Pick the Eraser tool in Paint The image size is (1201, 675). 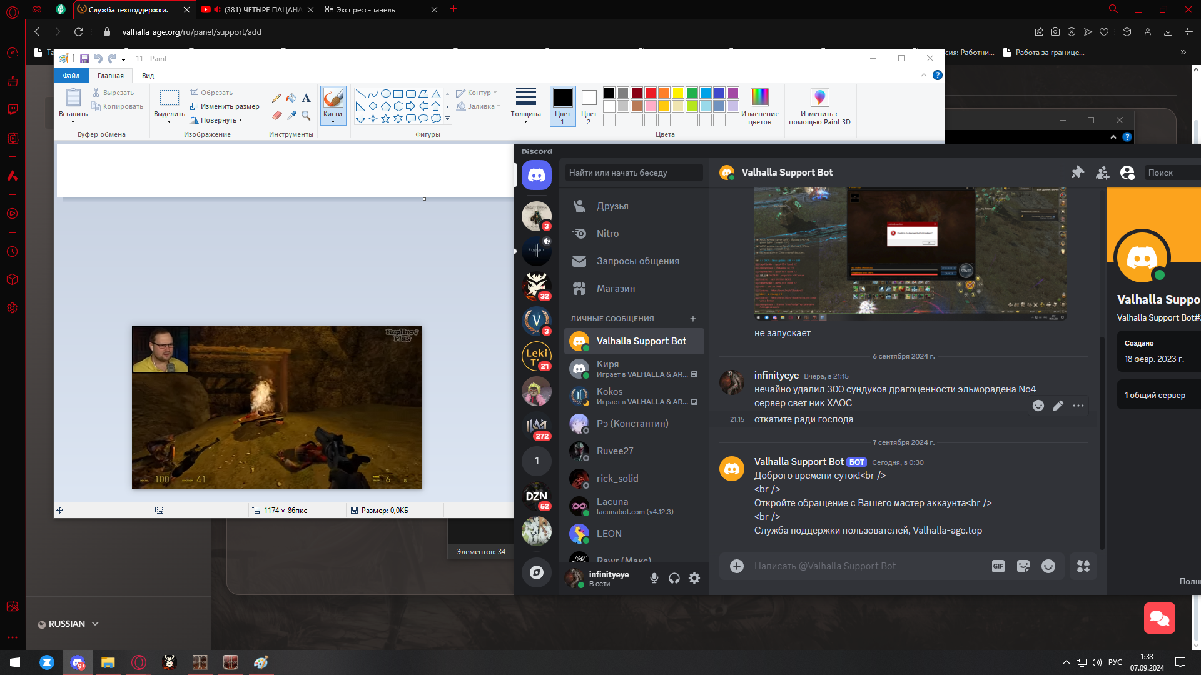276,115
